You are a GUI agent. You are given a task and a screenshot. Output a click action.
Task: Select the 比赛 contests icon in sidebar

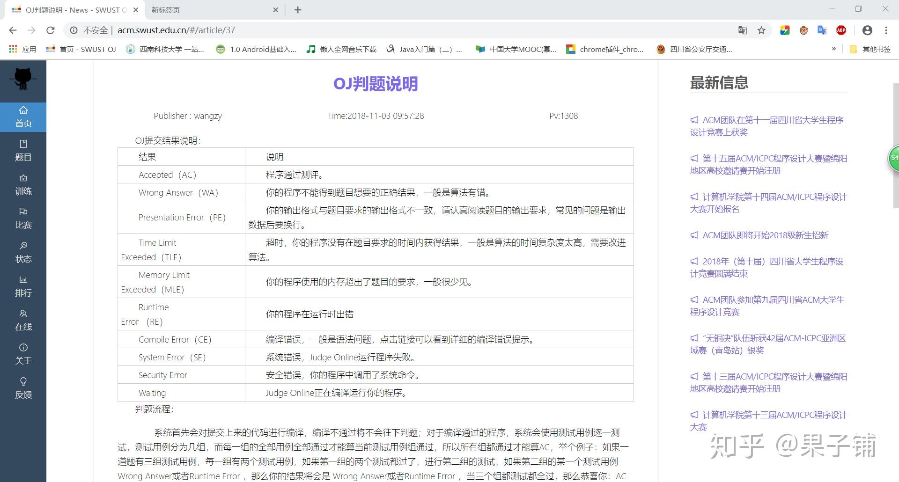click(23, 218)
